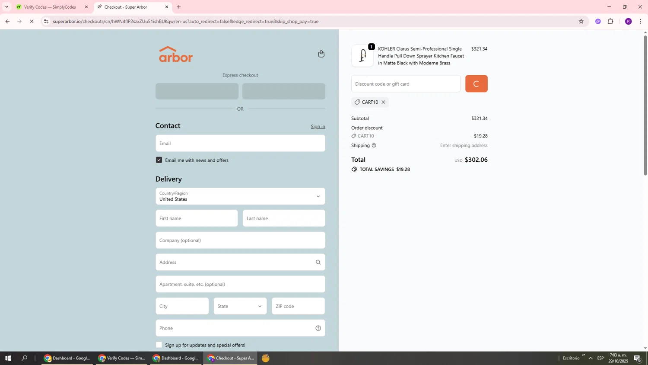Open the browser extensions puzzle icon
Viewport: 648px width, 365px height.
click(610, 21)
